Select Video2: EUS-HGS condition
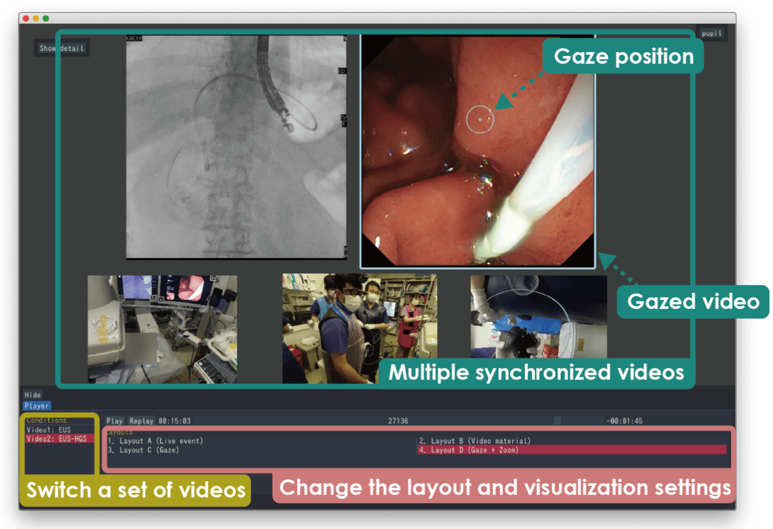This screenshot has width=773, height=529. (x=59, y=439)
